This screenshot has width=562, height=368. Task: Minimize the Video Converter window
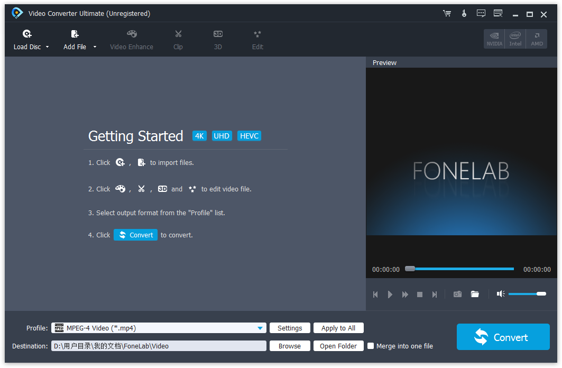pyautogui.click(x=515, y=15)
